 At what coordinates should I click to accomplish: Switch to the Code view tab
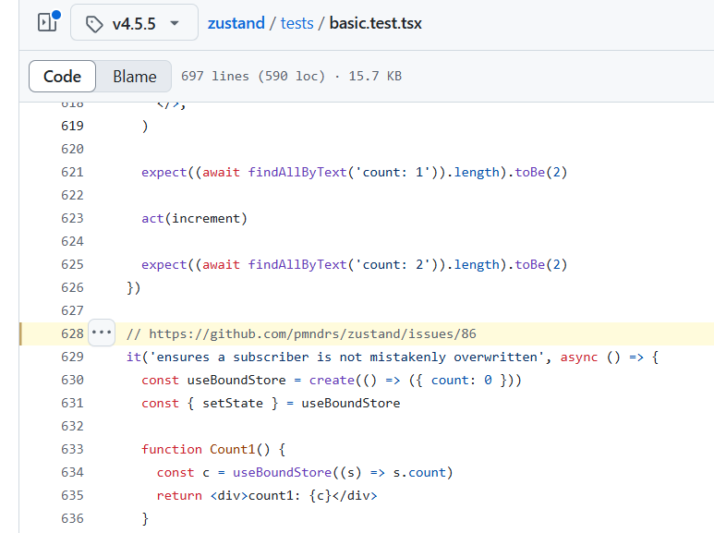(x=63, y=76)
